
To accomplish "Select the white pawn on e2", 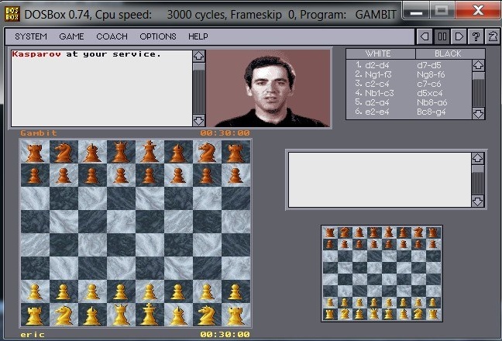I will 150,291.
